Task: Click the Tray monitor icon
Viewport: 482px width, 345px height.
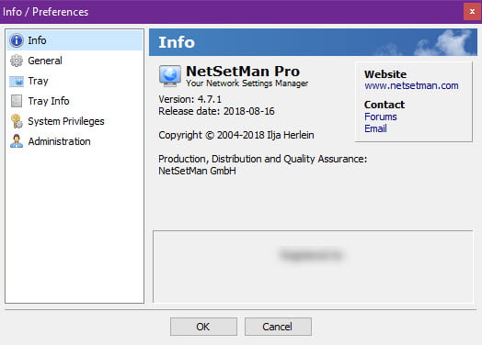Action: coord(17,82)
